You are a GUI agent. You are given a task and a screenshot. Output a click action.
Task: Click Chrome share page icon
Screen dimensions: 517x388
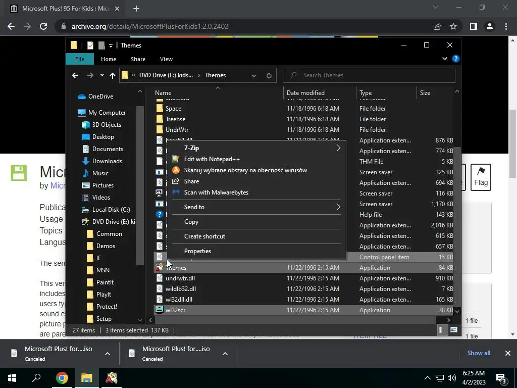click(437, 26)
